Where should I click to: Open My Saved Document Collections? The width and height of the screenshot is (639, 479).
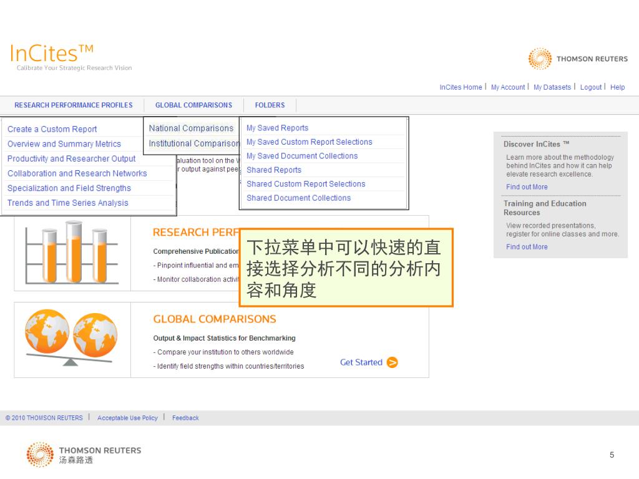pyautogui.click(x=302, y=155)
